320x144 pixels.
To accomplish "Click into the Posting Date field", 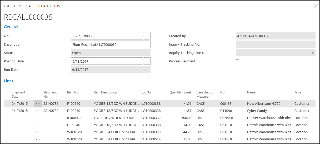I will [107, 61].
